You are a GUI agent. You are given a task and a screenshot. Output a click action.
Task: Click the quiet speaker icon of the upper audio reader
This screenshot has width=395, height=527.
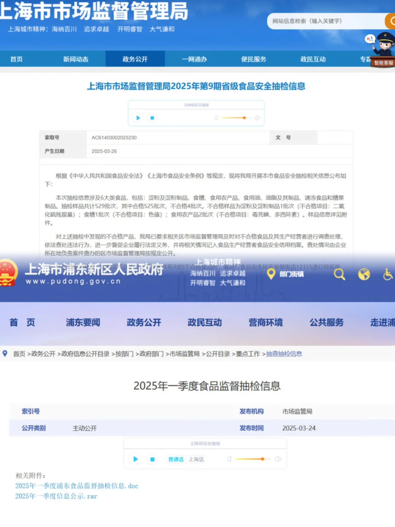pos(216,118)
